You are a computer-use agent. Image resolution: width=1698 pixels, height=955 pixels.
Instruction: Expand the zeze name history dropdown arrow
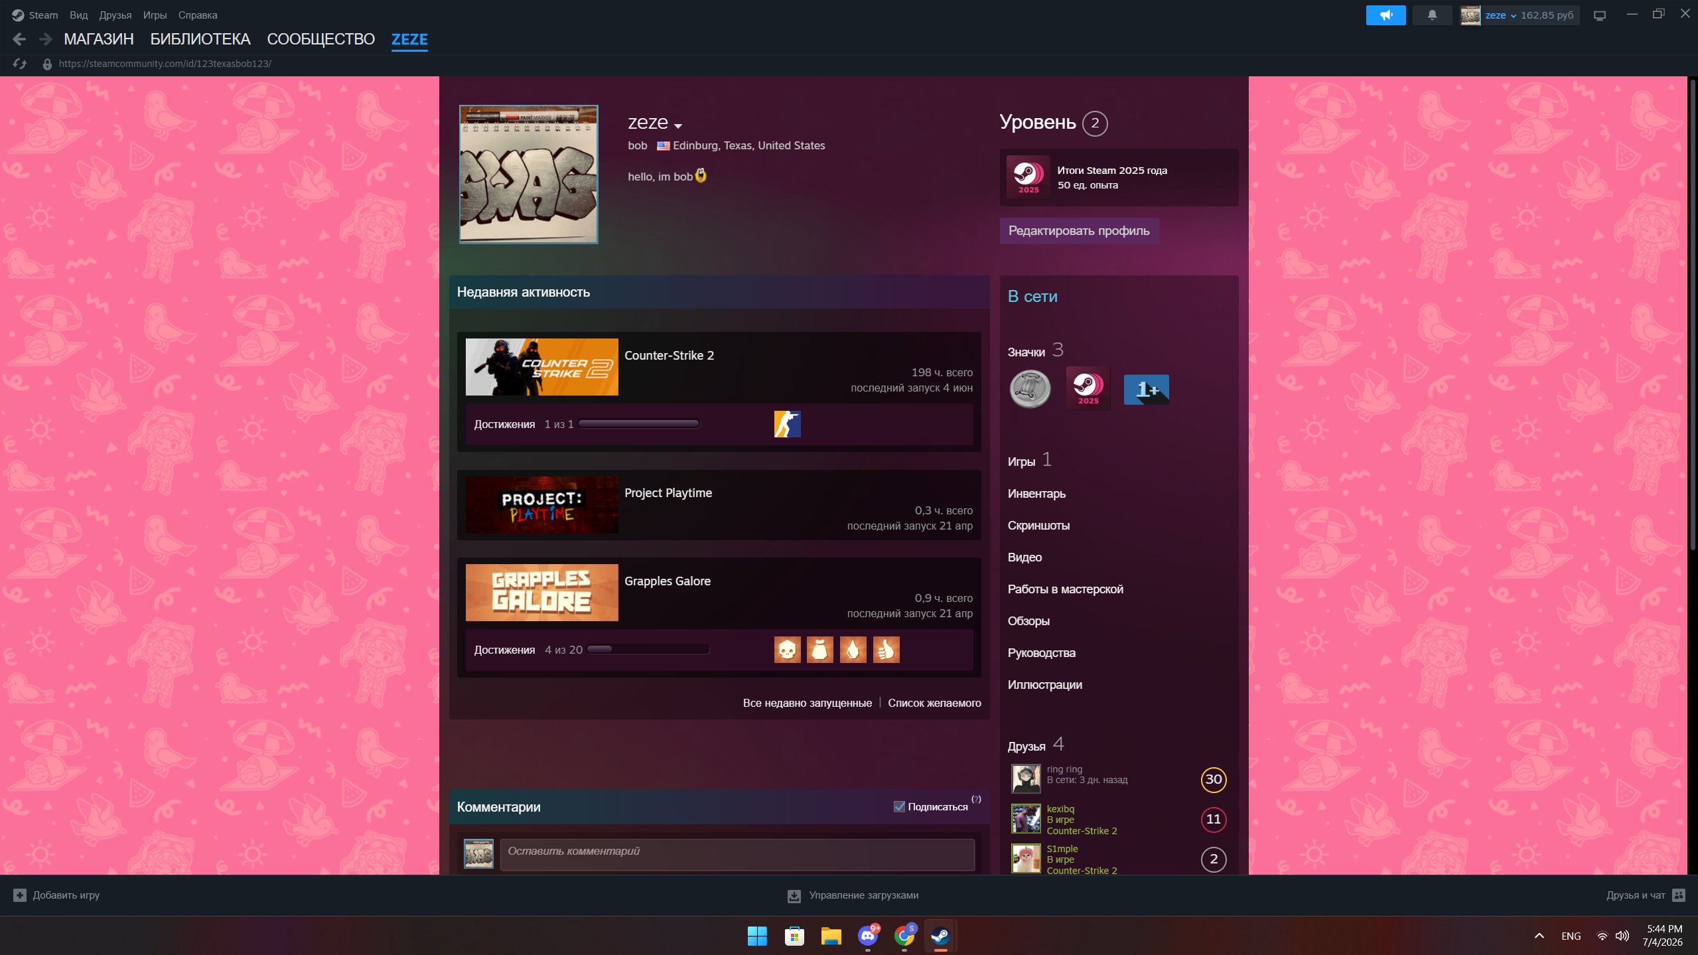[x=677, y=125]
